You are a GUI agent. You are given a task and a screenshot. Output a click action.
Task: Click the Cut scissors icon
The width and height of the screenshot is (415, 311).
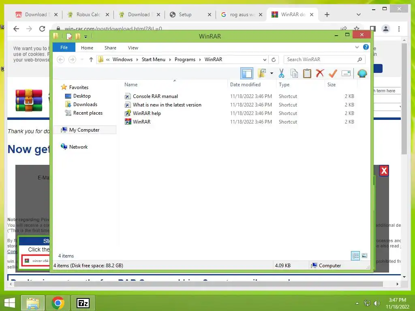click(x=281, y=73)
